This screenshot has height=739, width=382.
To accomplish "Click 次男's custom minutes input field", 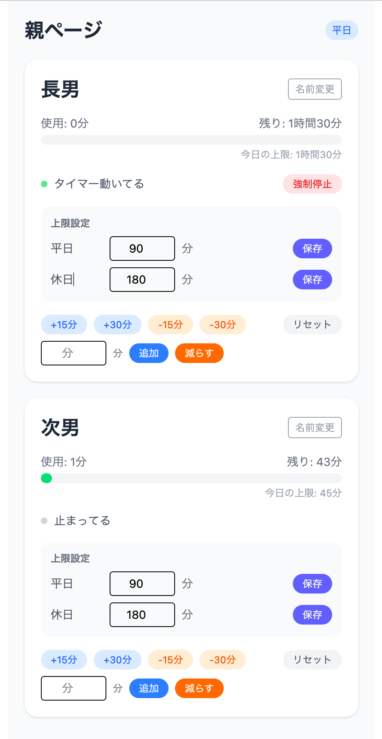I will 74,688.
